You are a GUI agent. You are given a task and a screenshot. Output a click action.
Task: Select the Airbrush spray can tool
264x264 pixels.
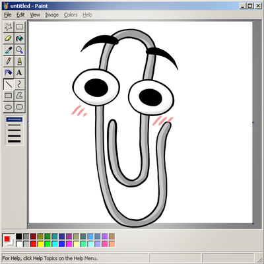click(9, 73)
